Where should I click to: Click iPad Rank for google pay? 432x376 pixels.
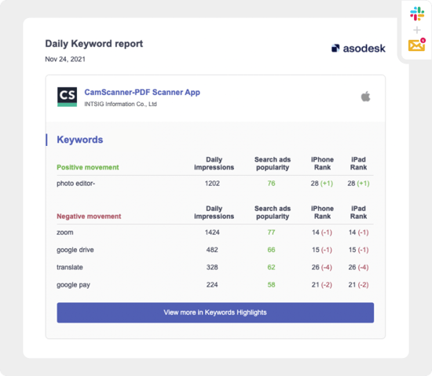pos(358,285)
